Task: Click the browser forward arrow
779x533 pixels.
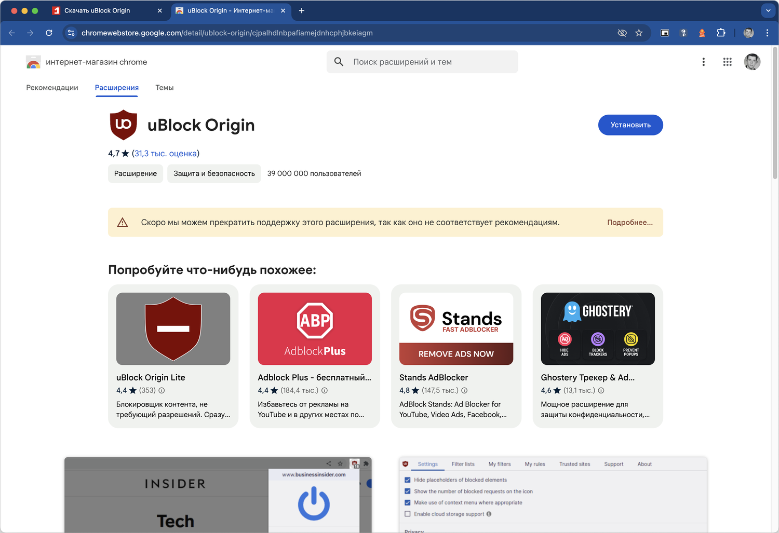Action: click(x=30, y=33)
